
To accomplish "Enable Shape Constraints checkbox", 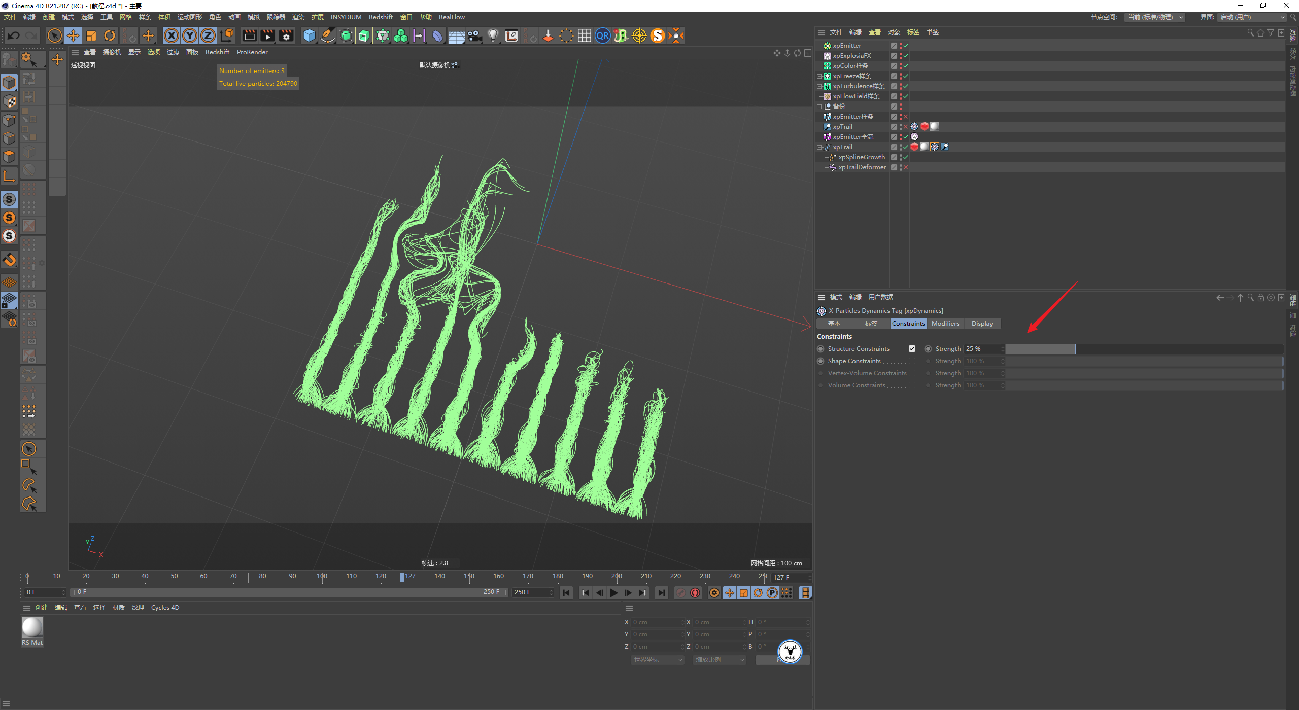I will pos(912,361).
